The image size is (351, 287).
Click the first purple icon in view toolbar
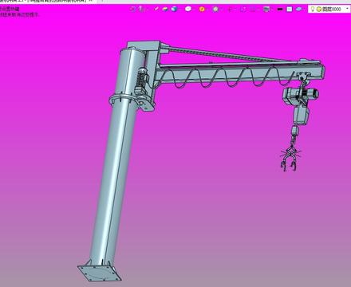132,10
